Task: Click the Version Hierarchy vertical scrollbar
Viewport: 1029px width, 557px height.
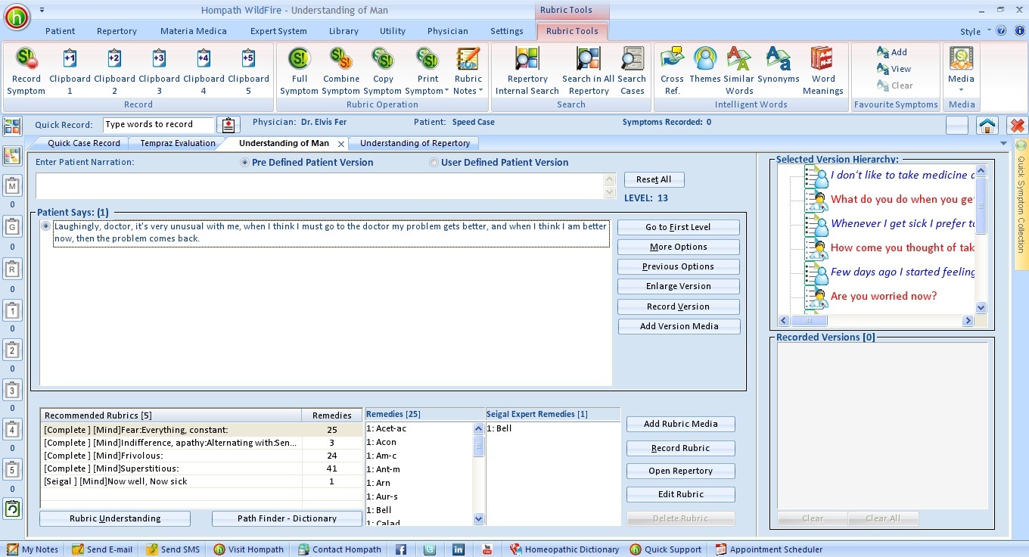Action: coord(981,240)
